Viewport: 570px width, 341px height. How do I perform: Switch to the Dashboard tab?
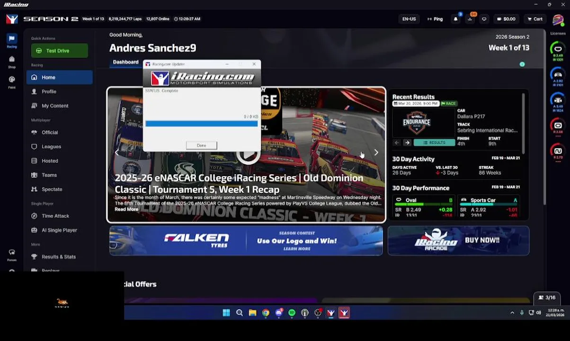click(125, 62)
